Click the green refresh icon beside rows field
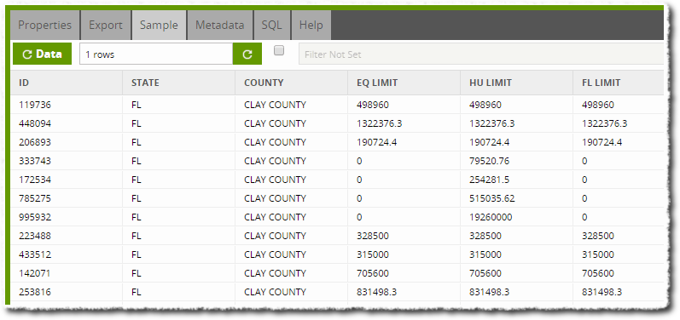The image size is (680, 320). 247,54
